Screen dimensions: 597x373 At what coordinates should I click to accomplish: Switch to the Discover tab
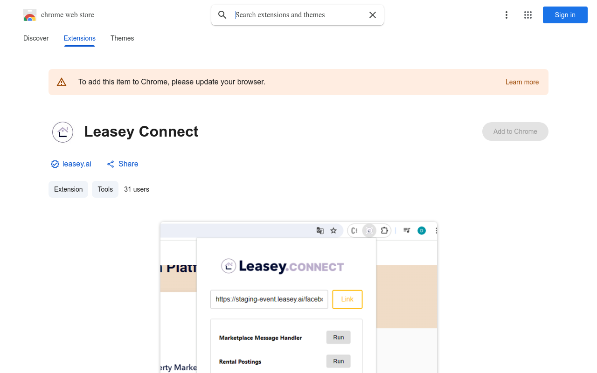click(x=36, y=38)
